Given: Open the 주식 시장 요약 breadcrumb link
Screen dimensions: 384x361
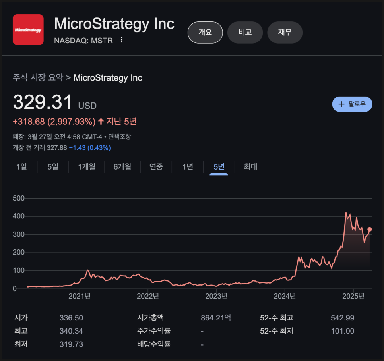Looking at the screenshot, I should (38, 77).
